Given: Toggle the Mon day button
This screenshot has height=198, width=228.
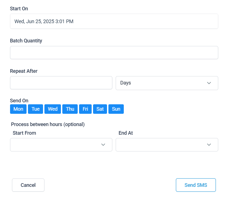Looking at the screenshot, I should click(x=18, y=109).
